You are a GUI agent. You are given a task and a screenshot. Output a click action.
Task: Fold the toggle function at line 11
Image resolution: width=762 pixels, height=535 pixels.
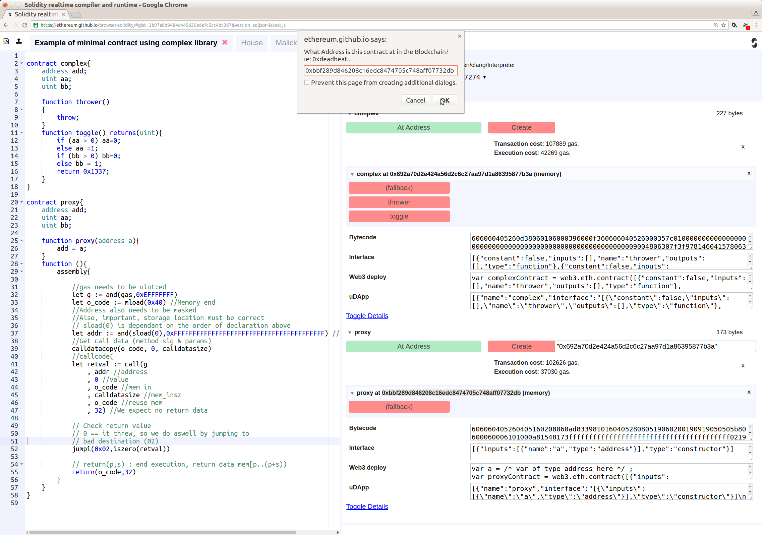(22, 133)
